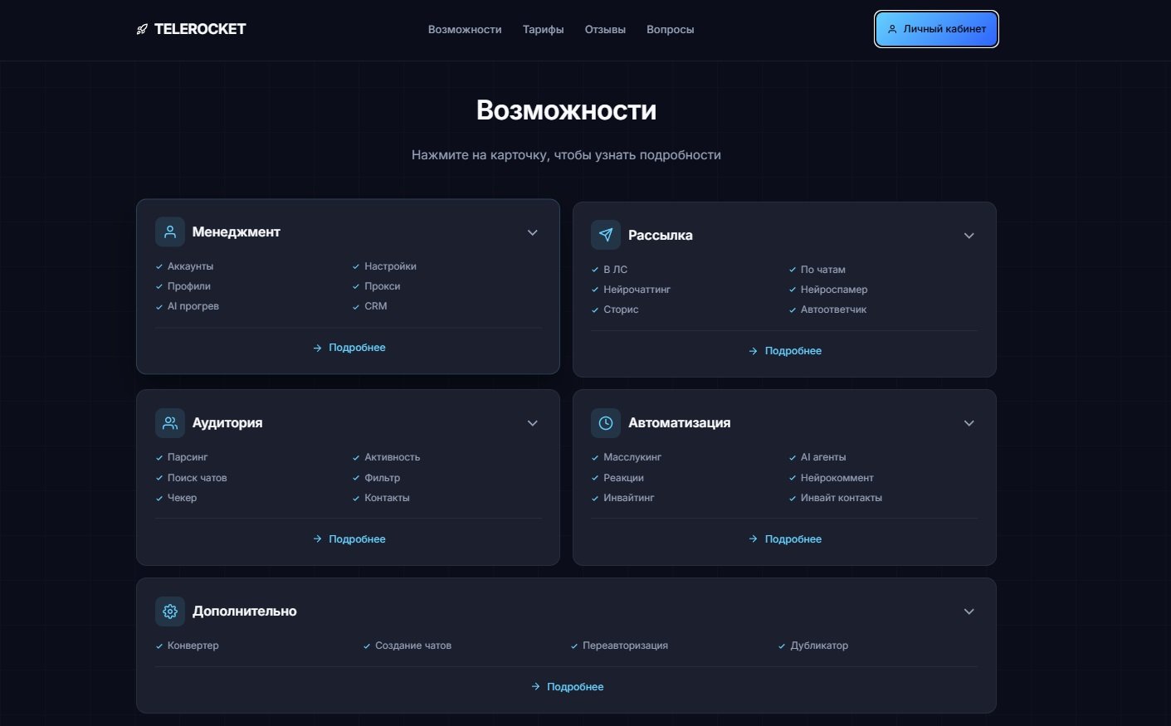Click the Дополнительно card title

(245, 611)
